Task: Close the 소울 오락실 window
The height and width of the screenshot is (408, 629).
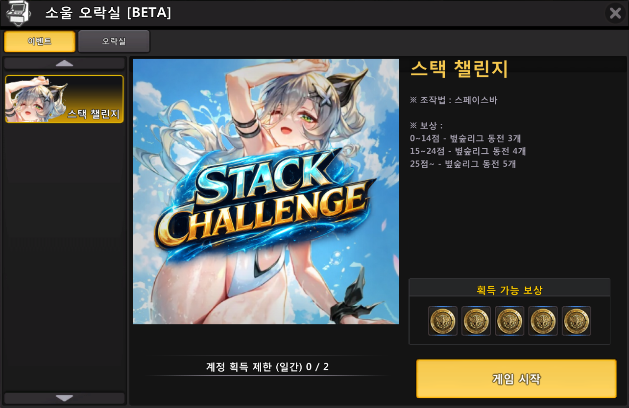Action: pos(615,13)
